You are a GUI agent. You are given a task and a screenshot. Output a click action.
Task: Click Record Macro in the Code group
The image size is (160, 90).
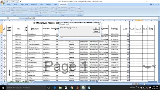click(16, 8)
